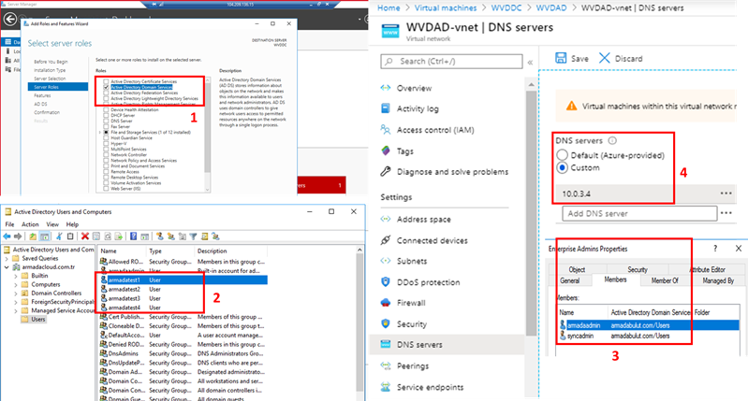The width and height of the screenshot is (748, 401).
Task: Click the Home breadcrumb link
Action: pos(389,7)
